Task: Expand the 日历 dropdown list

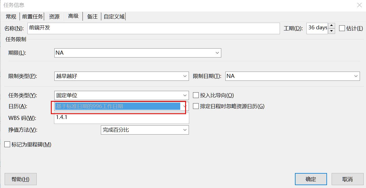Action: [x=185, y=106]
